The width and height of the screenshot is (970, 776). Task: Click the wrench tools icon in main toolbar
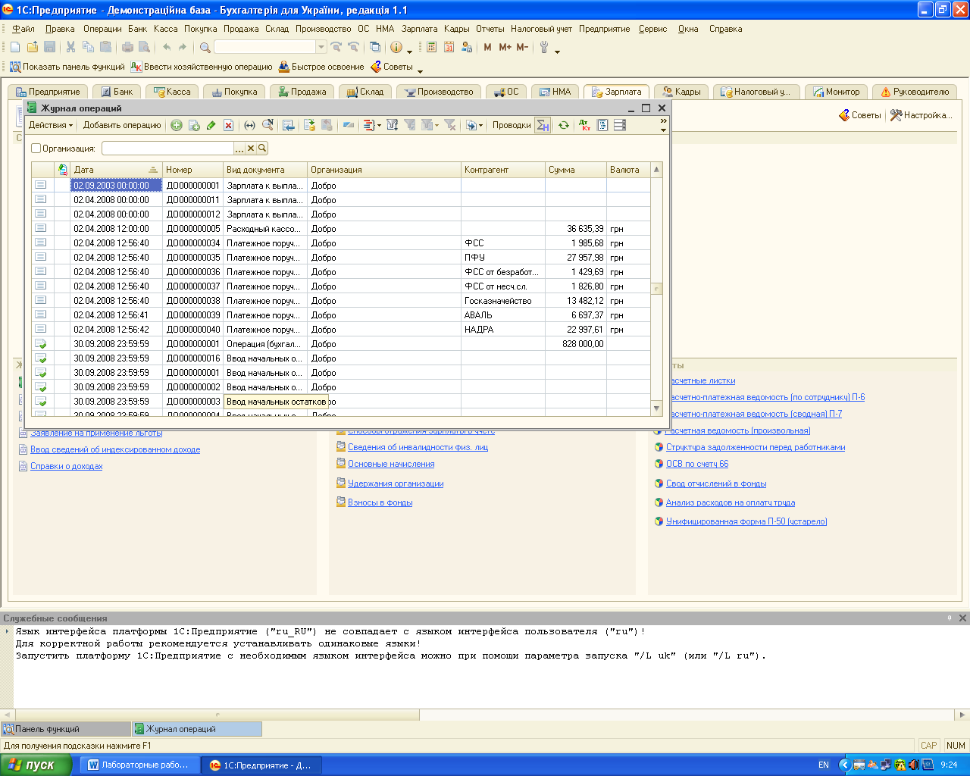coord(544,47)
